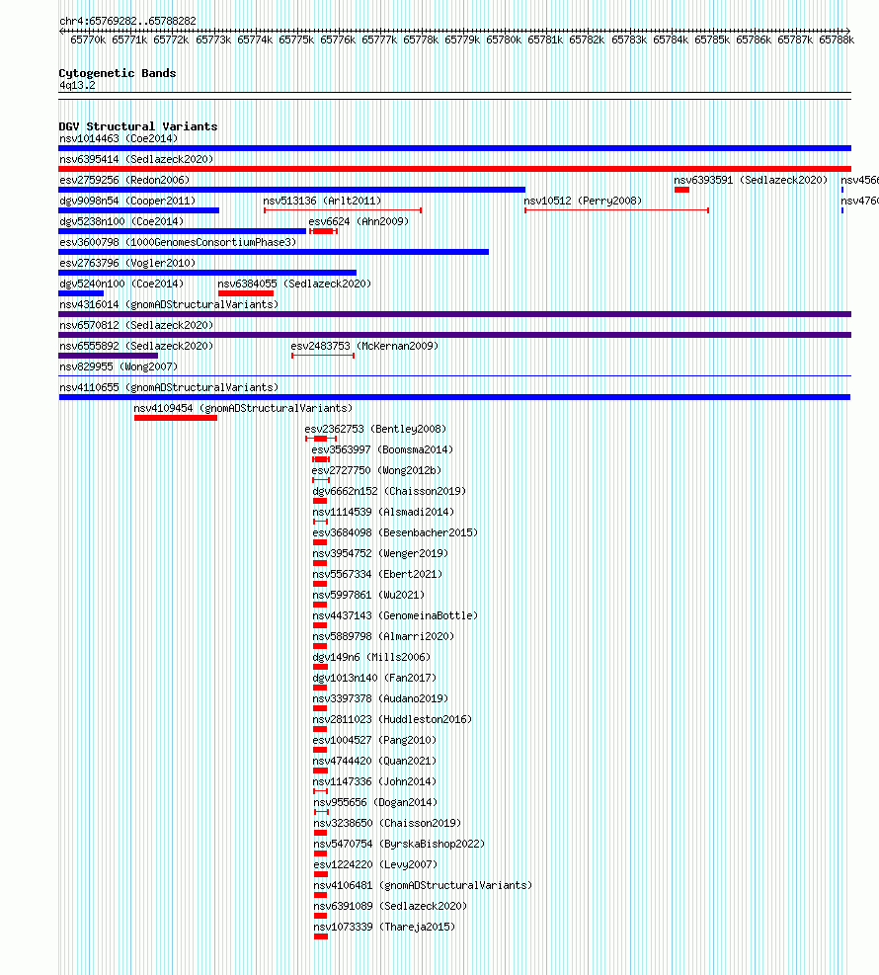
Task: Click nsv10512 (Perry2008) label
Action: click(583, 201)
